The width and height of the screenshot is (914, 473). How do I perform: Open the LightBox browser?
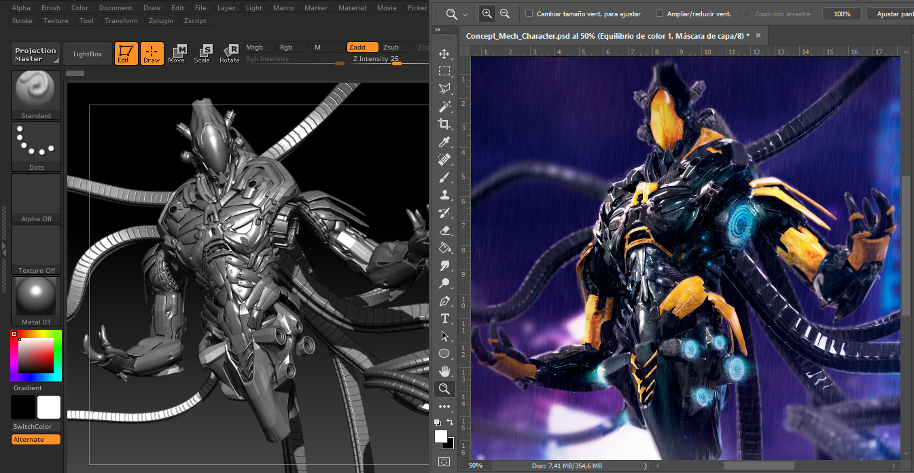(88, 54)
